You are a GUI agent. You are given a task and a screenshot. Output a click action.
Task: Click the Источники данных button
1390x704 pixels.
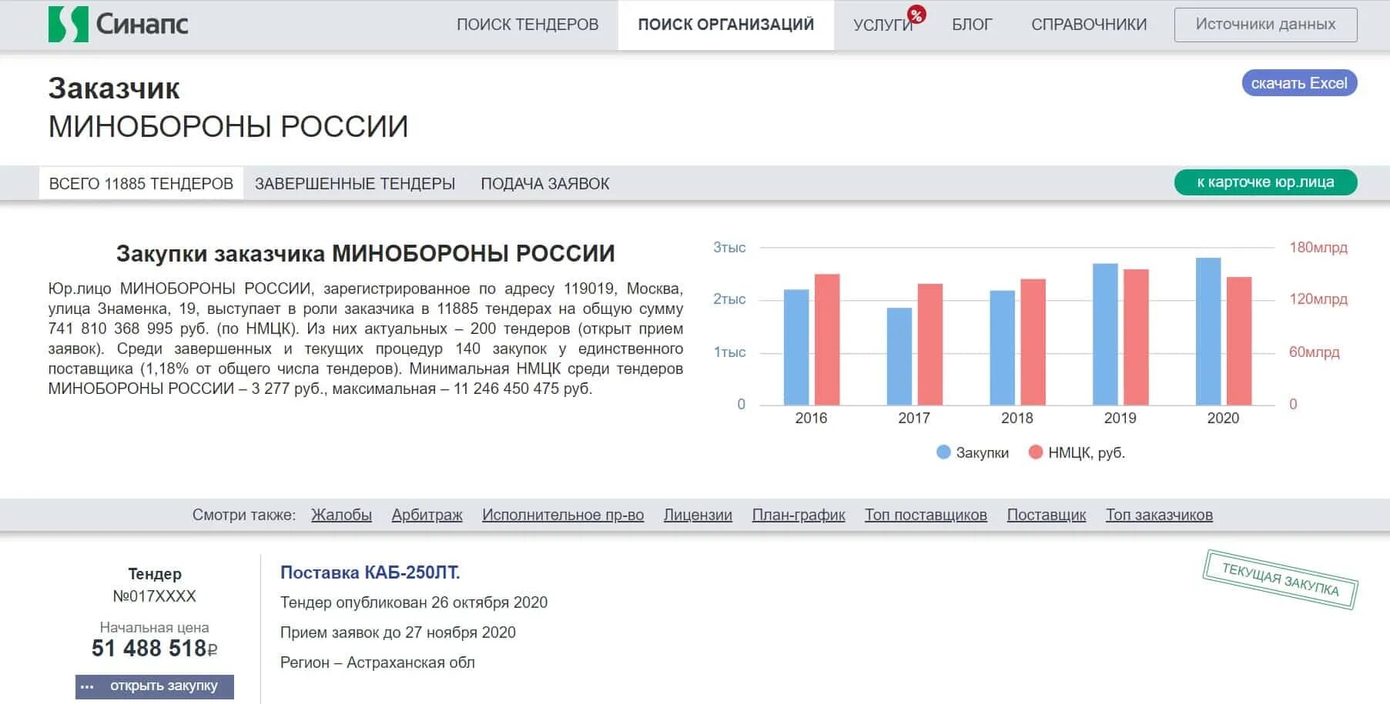point(1265,25)
